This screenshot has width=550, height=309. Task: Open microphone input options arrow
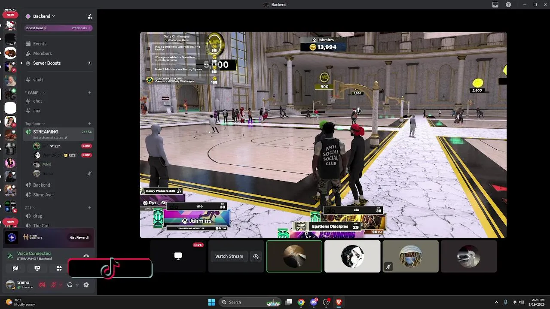(60, 285)
